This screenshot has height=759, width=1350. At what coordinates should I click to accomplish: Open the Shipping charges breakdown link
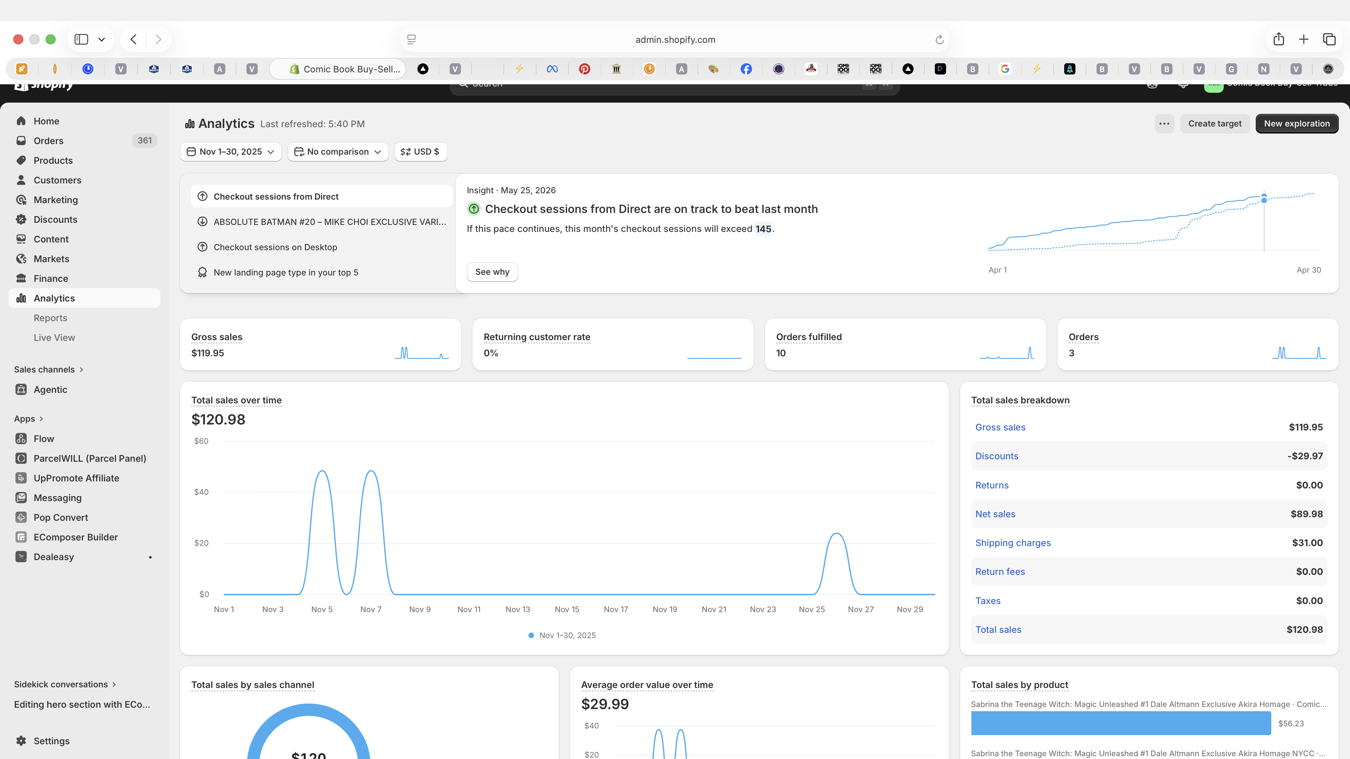pos(1013,543)
